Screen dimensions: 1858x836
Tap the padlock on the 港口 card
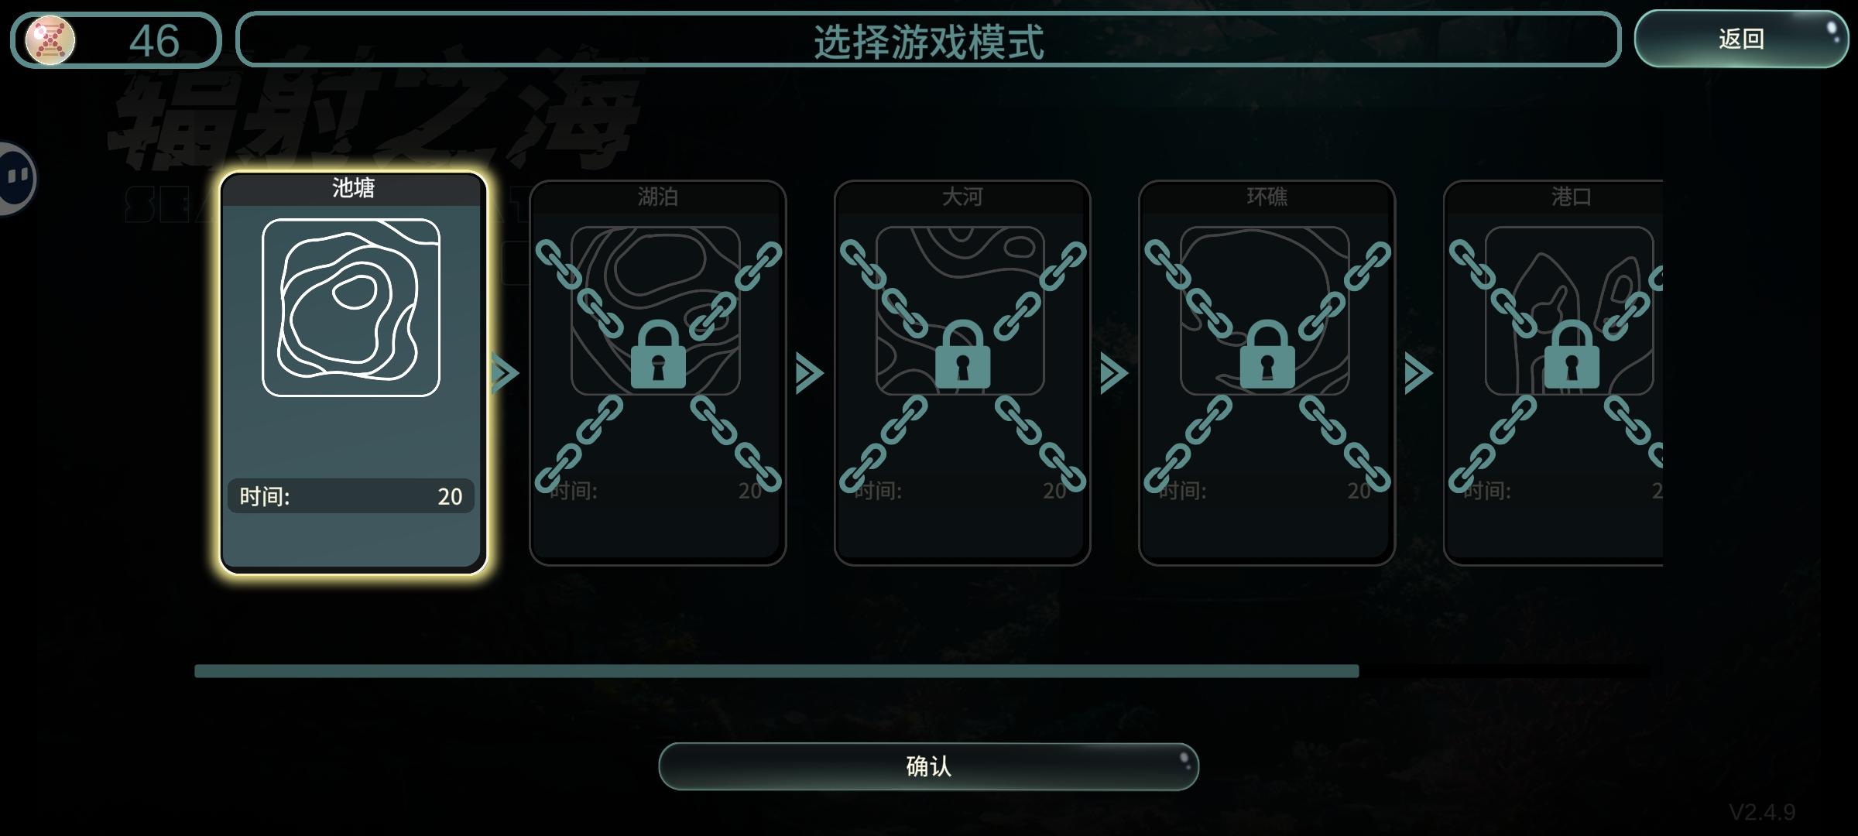(1572, 354)
